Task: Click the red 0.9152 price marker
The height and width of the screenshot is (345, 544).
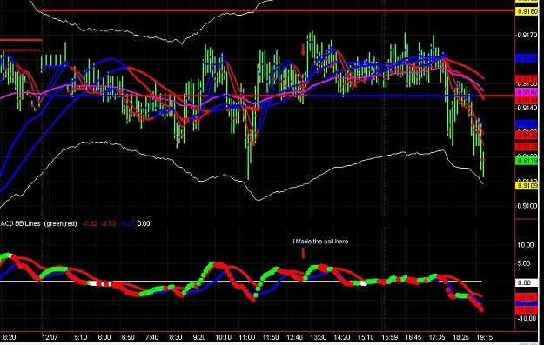Action: click(527, 79)
